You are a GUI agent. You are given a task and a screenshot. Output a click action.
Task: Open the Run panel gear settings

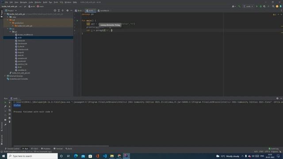[277, 98]
